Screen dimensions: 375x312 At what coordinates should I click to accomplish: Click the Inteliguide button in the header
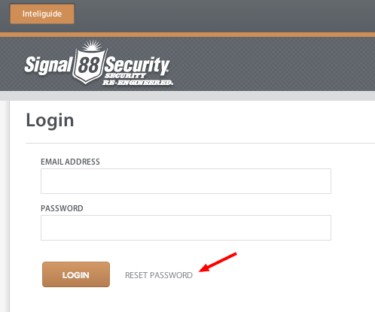42,14
